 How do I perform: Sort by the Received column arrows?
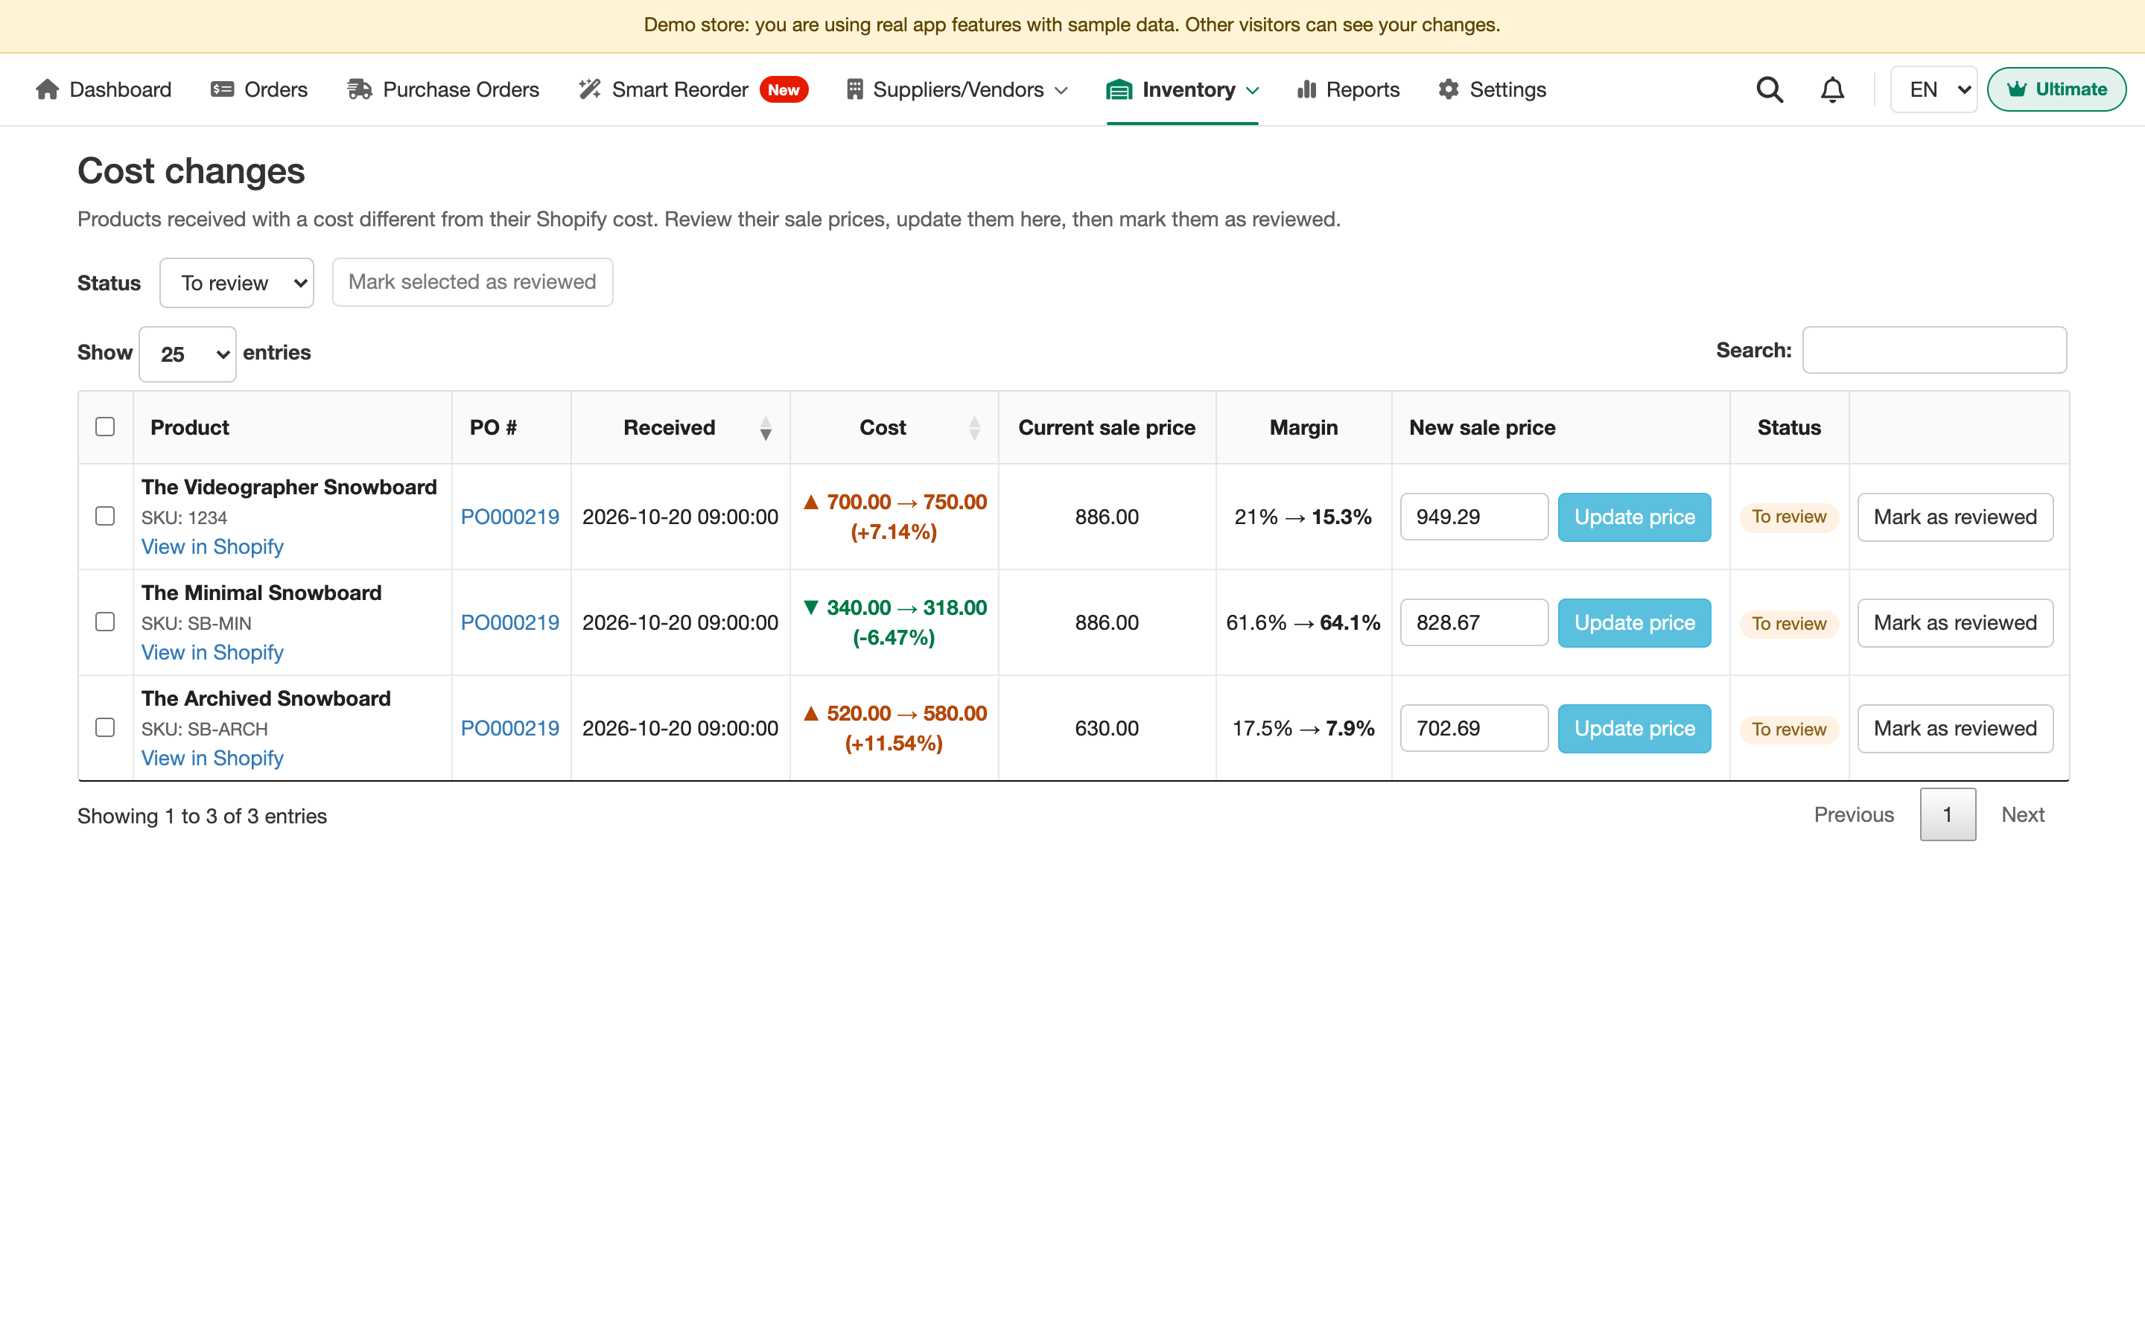point(766,428)
